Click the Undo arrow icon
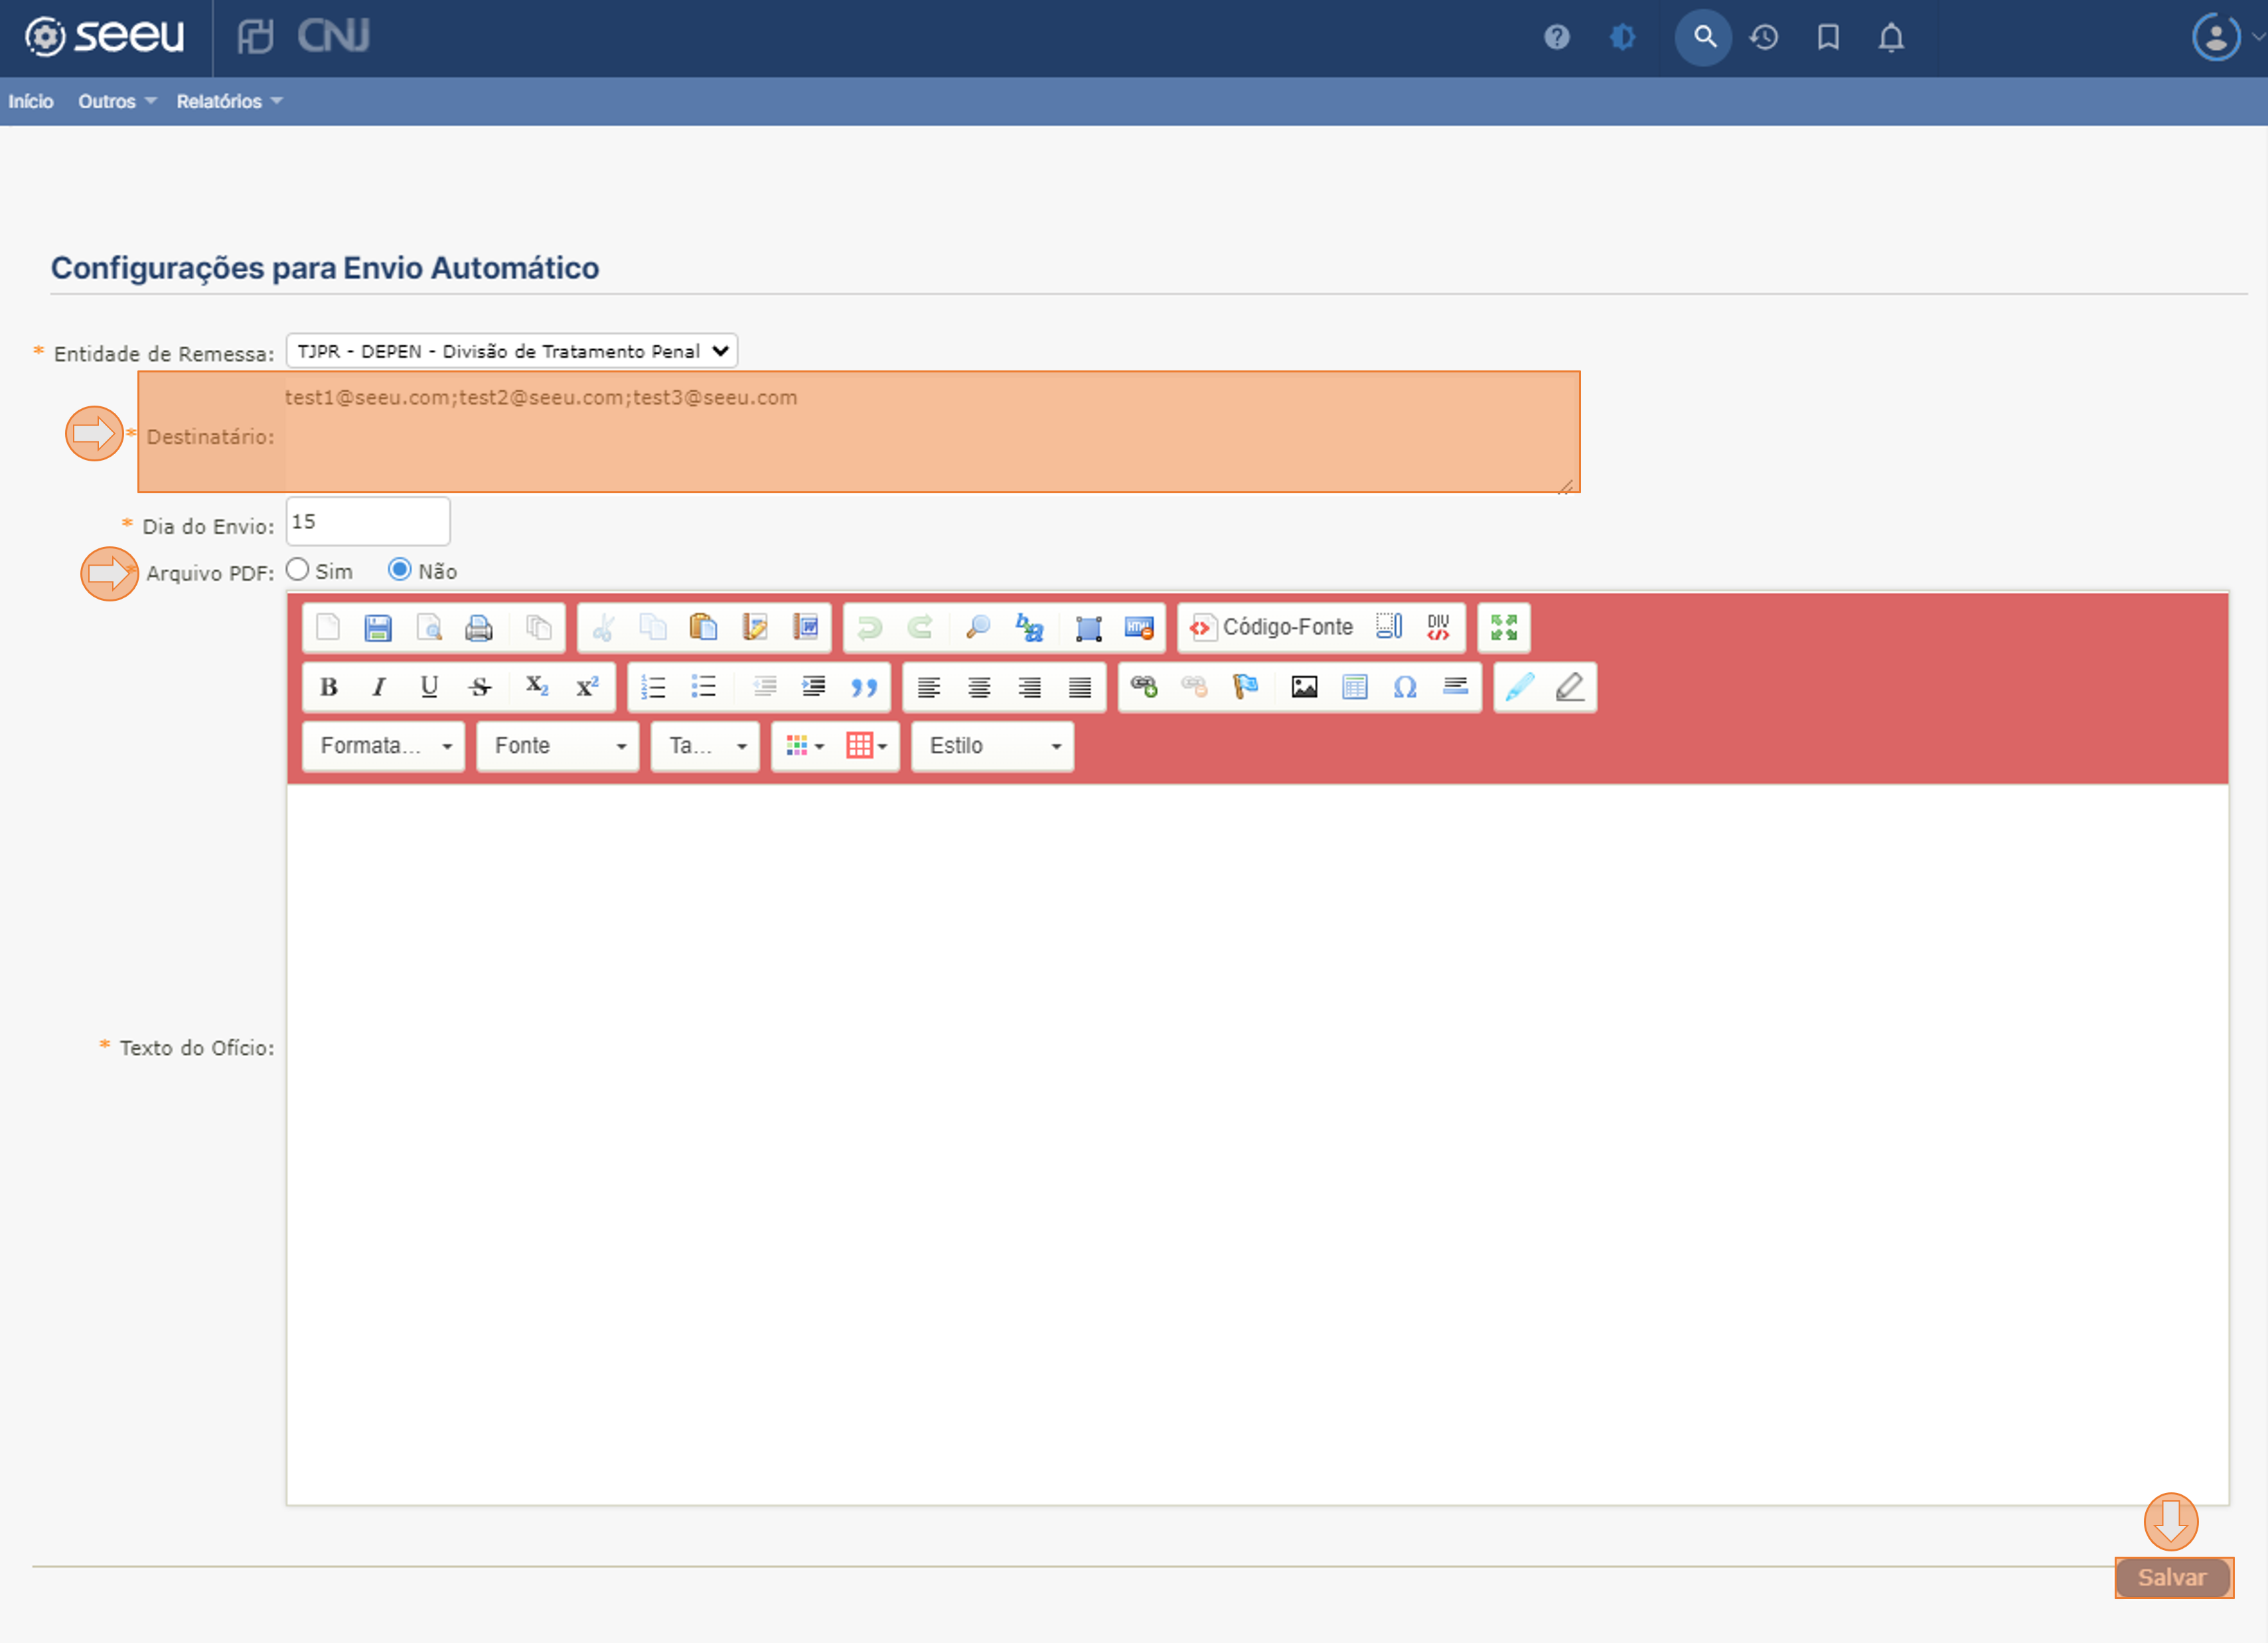 pyautogui.click(x=869, y=627)
